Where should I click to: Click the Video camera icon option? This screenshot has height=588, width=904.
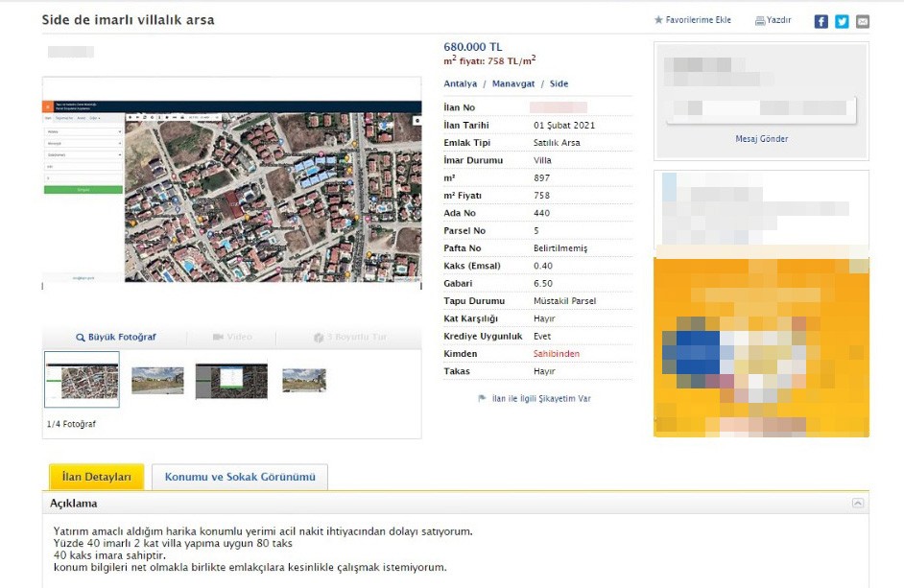(x=218, y=338)
